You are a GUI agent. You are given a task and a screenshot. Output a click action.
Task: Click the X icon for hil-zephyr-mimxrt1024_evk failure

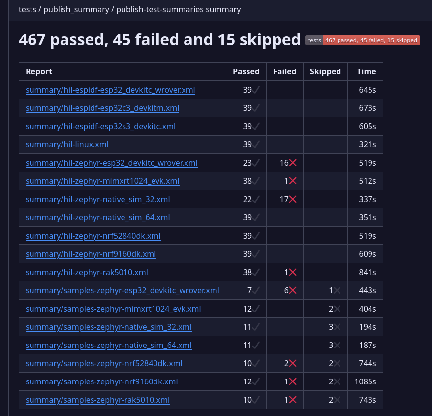(x=293, y=181)
